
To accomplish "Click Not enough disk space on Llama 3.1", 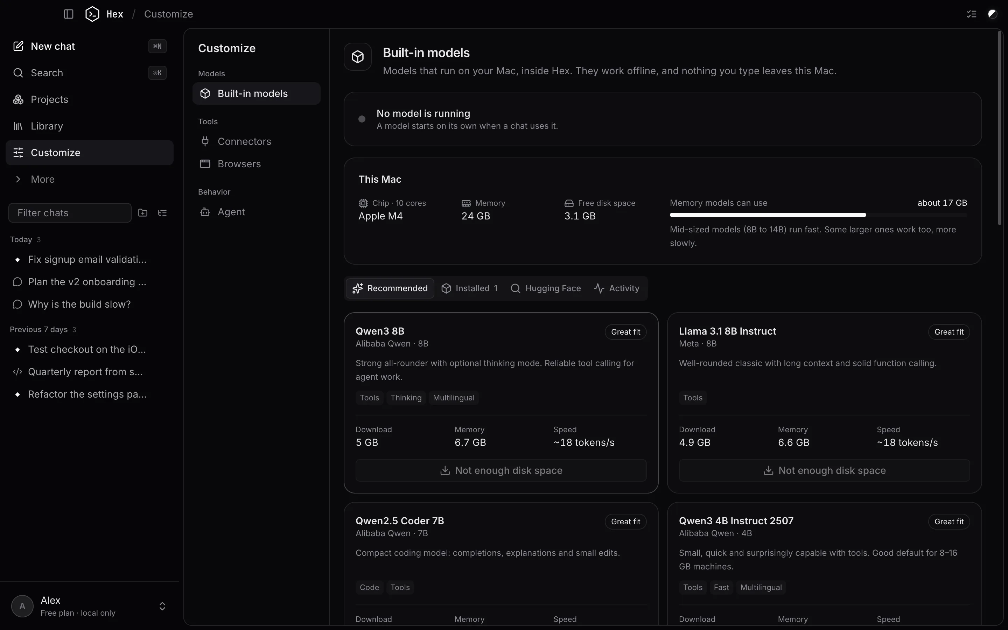I will click(x=824, y=470).
